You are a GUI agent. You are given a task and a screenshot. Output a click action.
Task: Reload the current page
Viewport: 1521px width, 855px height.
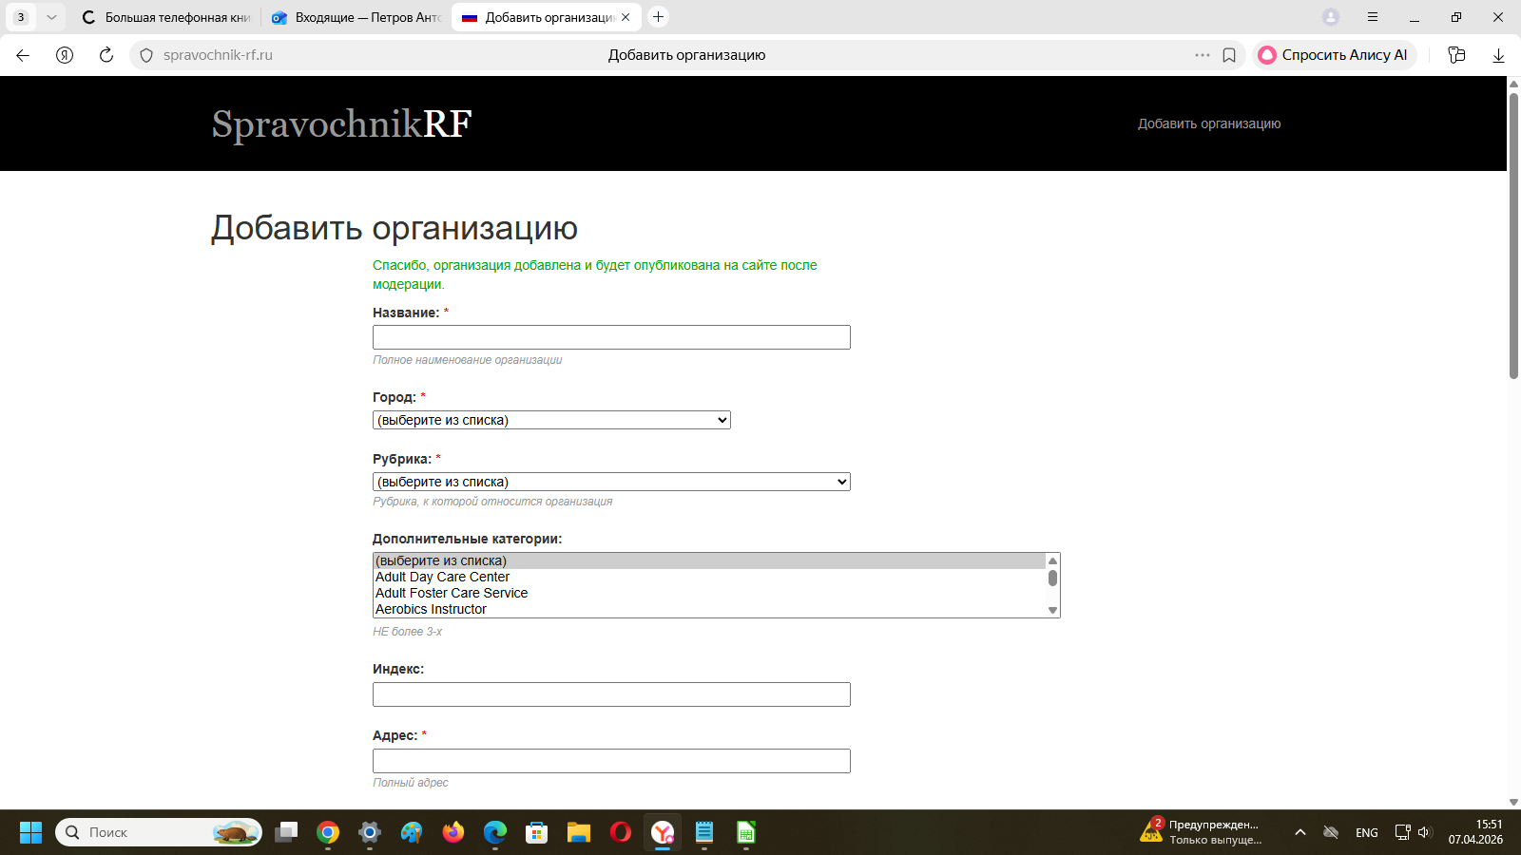pyautogui.click(x=106, y=55)
